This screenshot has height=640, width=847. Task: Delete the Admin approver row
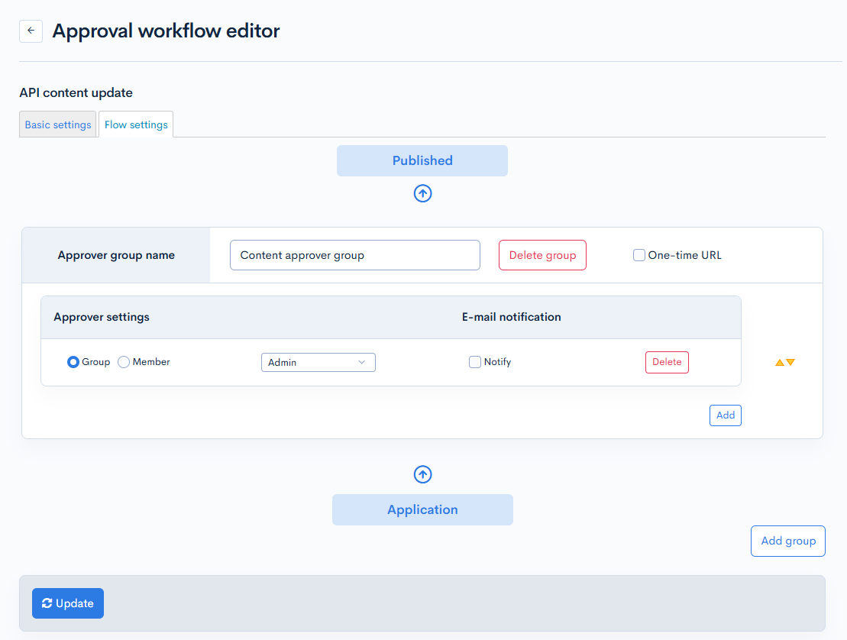click(667, 362)
